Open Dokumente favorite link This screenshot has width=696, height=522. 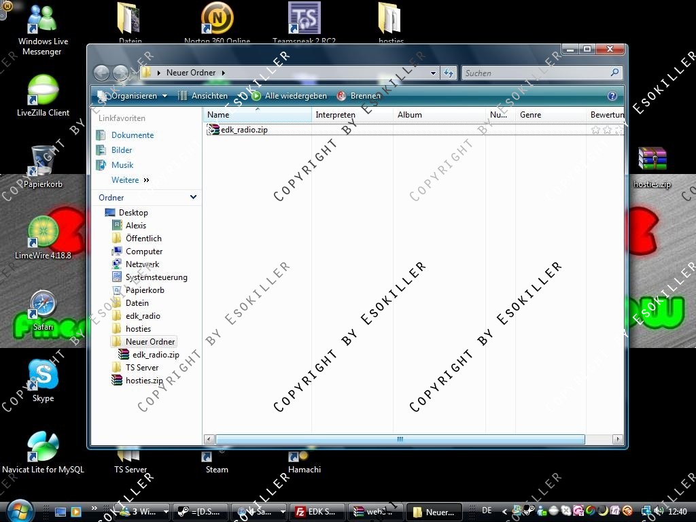coord(133,135)
